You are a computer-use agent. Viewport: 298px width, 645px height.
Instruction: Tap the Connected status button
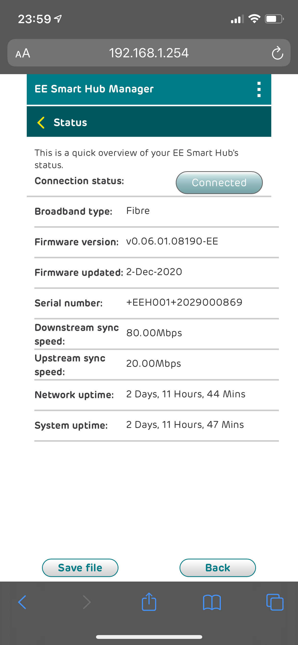point(219,183)
